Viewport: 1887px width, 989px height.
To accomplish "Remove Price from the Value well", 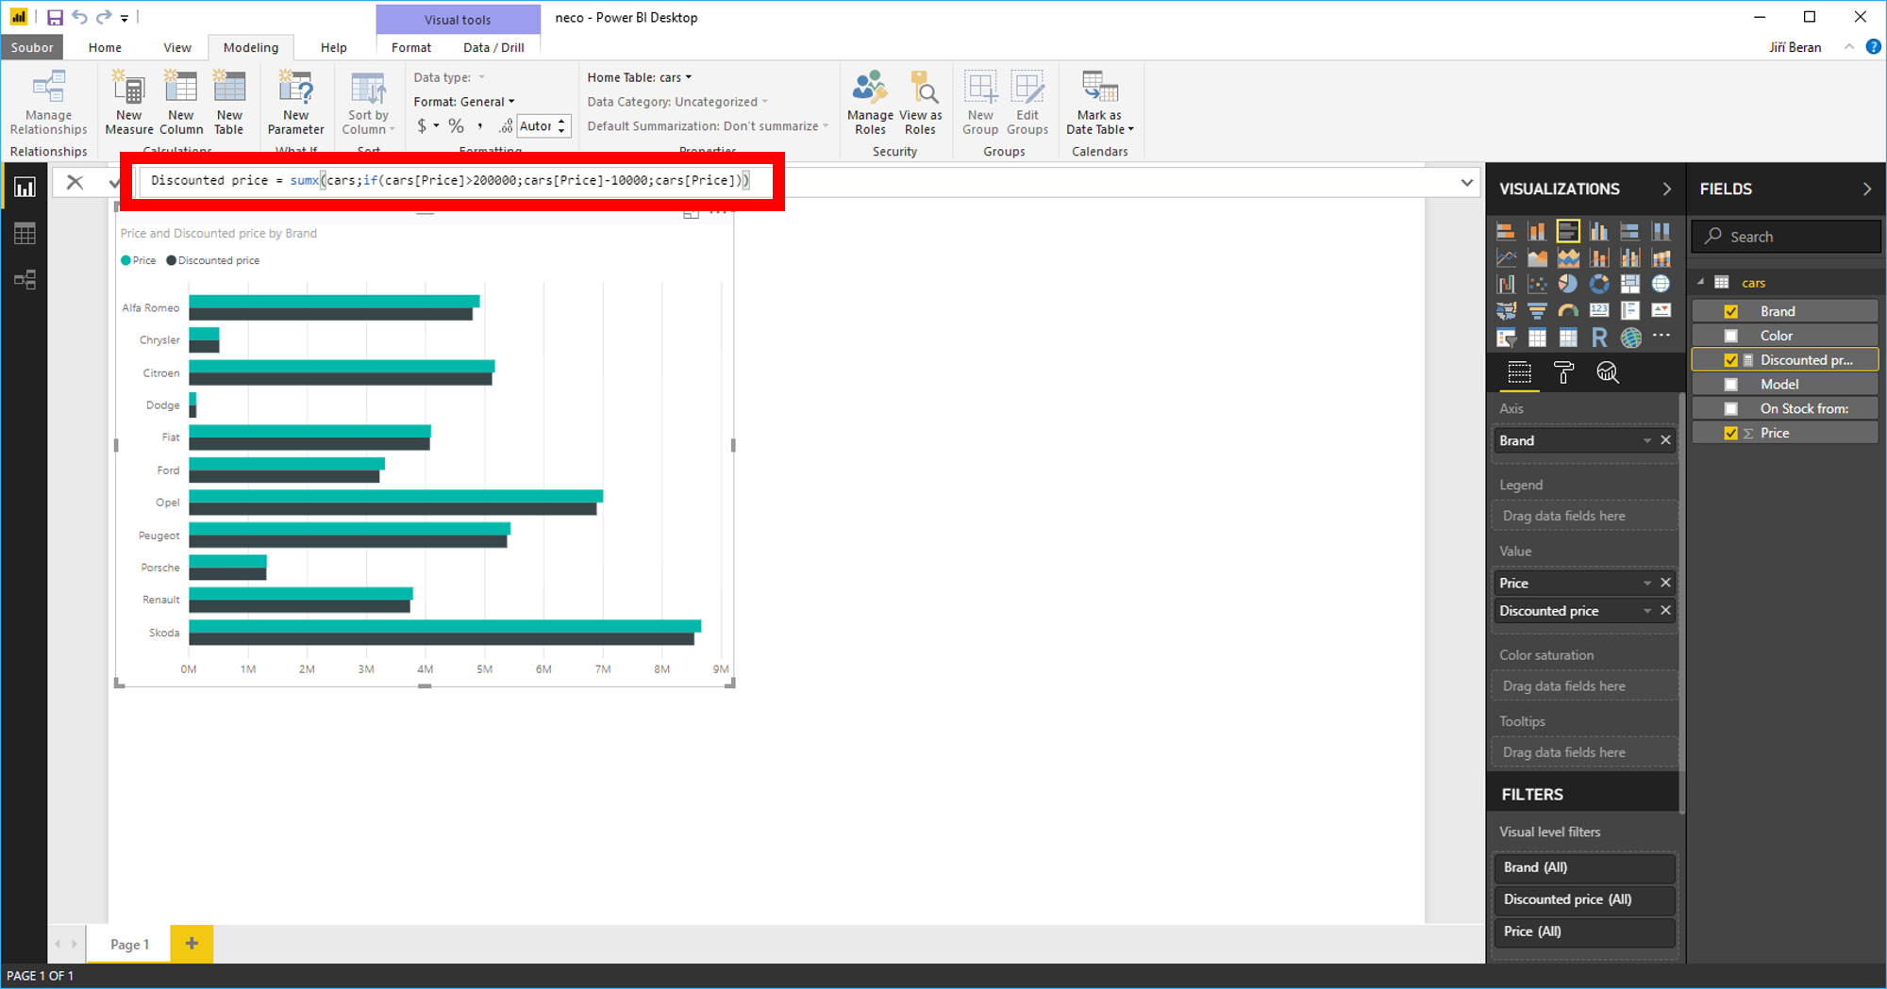I will pyautogui.click(x=1666, y=583).
